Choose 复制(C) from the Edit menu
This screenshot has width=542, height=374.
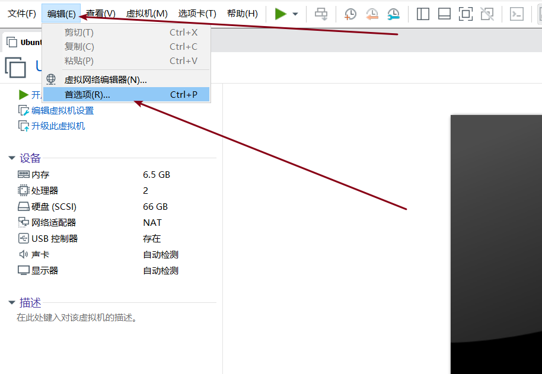click(x=126, y=47)
